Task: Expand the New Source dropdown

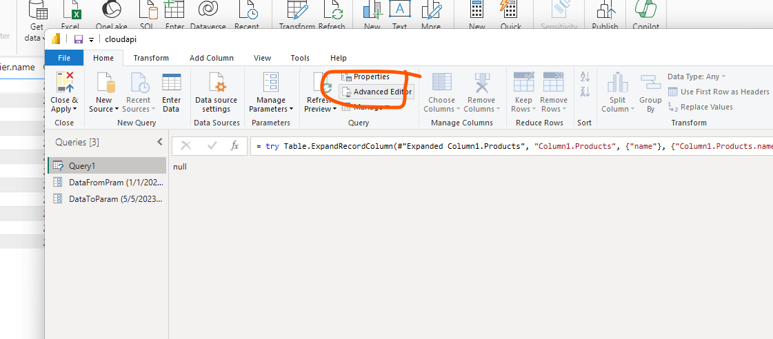Action: pyautogui.click(x=104, y=109)
